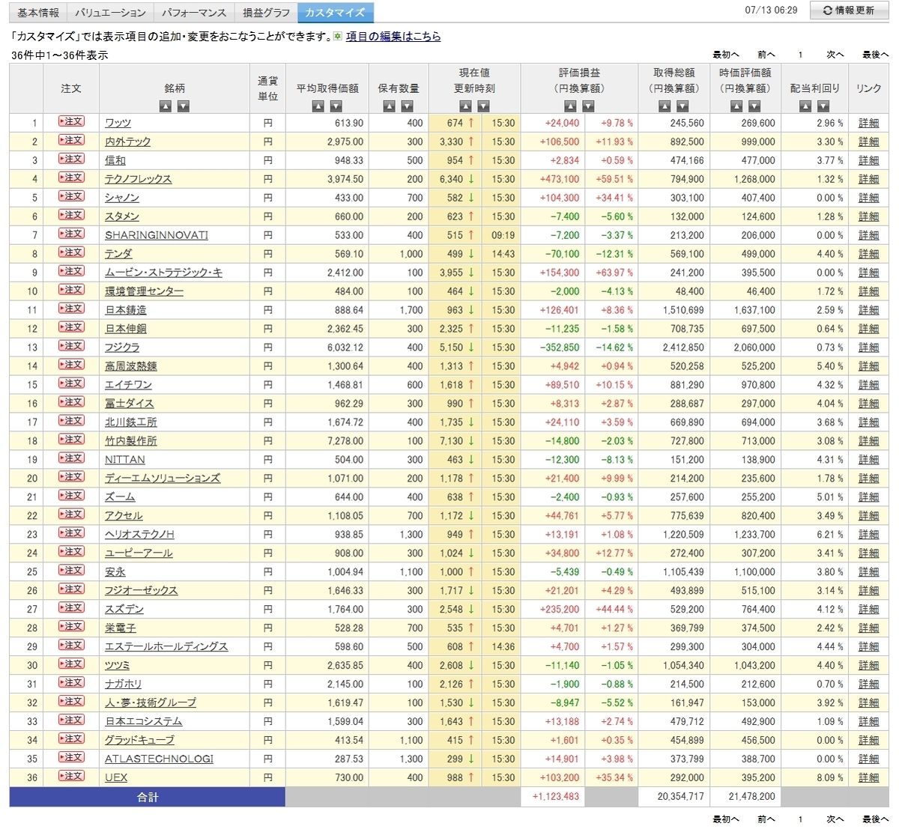
Task: Select timestamp 07/13 06:29
Action: click(772, 10)
